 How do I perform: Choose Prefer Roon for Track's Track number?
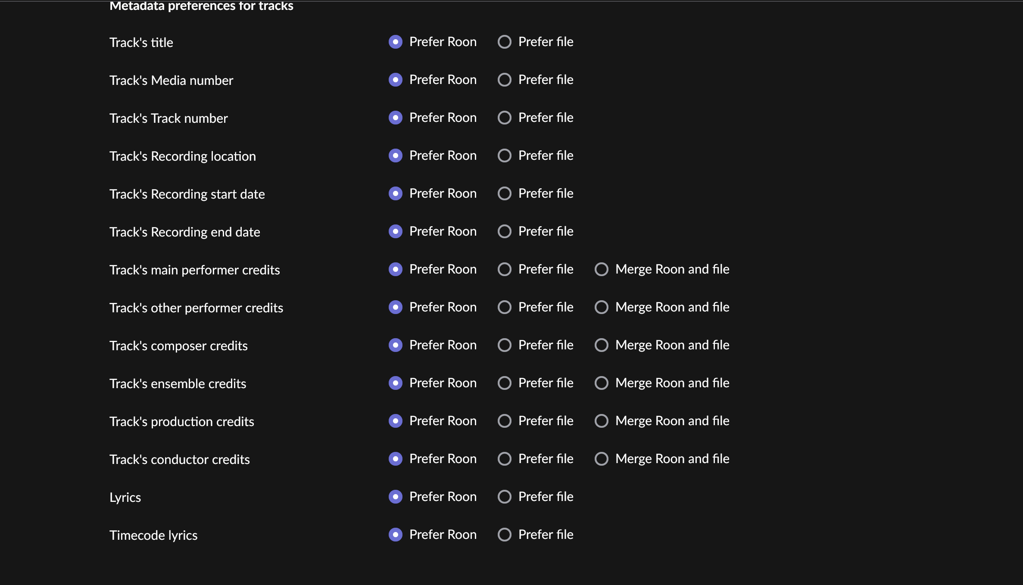click(x=396, y=118)
